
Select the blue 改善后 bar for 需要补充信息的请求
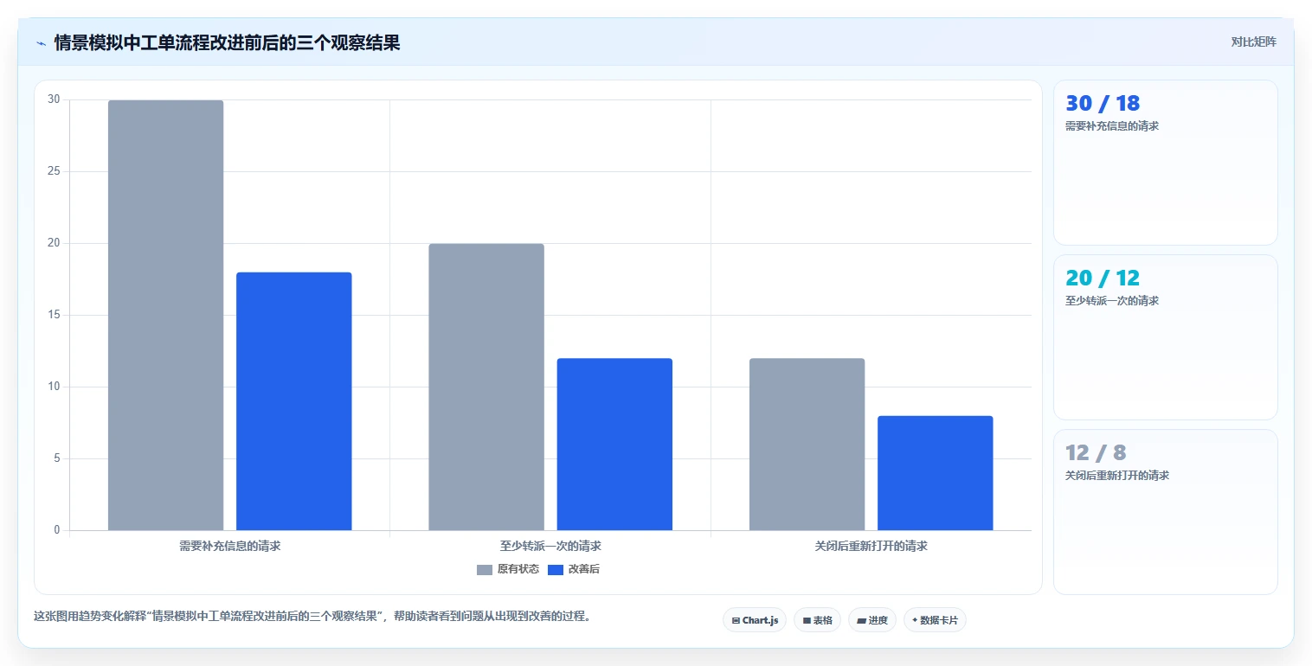[x=293, y=401]
